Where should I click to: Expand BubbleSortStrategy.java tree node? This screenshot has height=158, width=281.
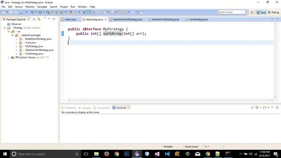pos(17,39)
